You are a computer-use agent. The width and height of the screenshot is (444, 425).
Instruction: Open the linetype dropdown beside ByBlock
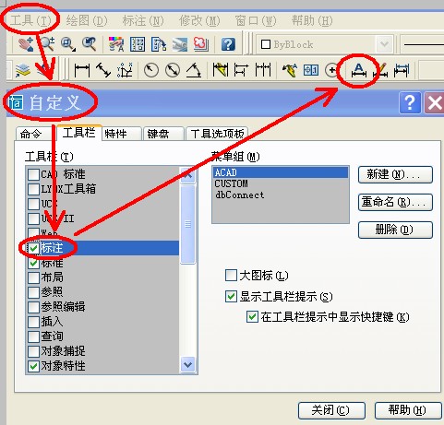[x=423, y=44]
